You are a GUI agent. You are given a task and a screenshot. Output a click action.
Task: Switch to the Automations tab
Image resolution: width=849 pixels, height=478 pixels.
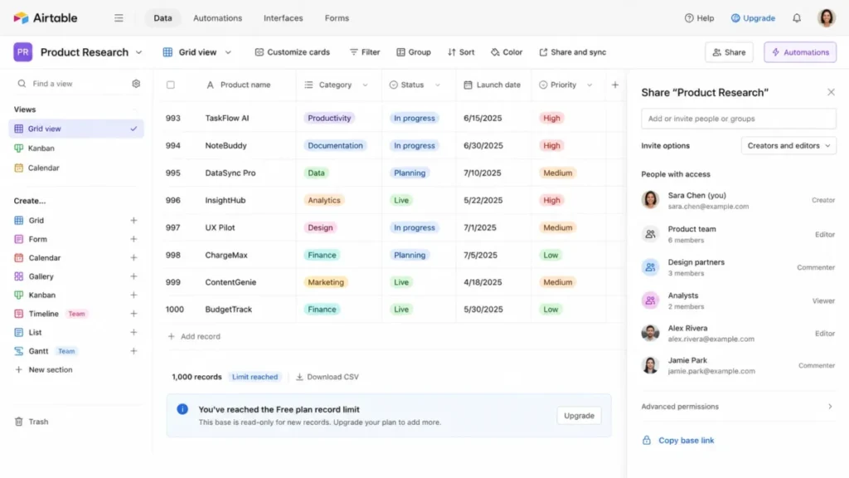218,18
